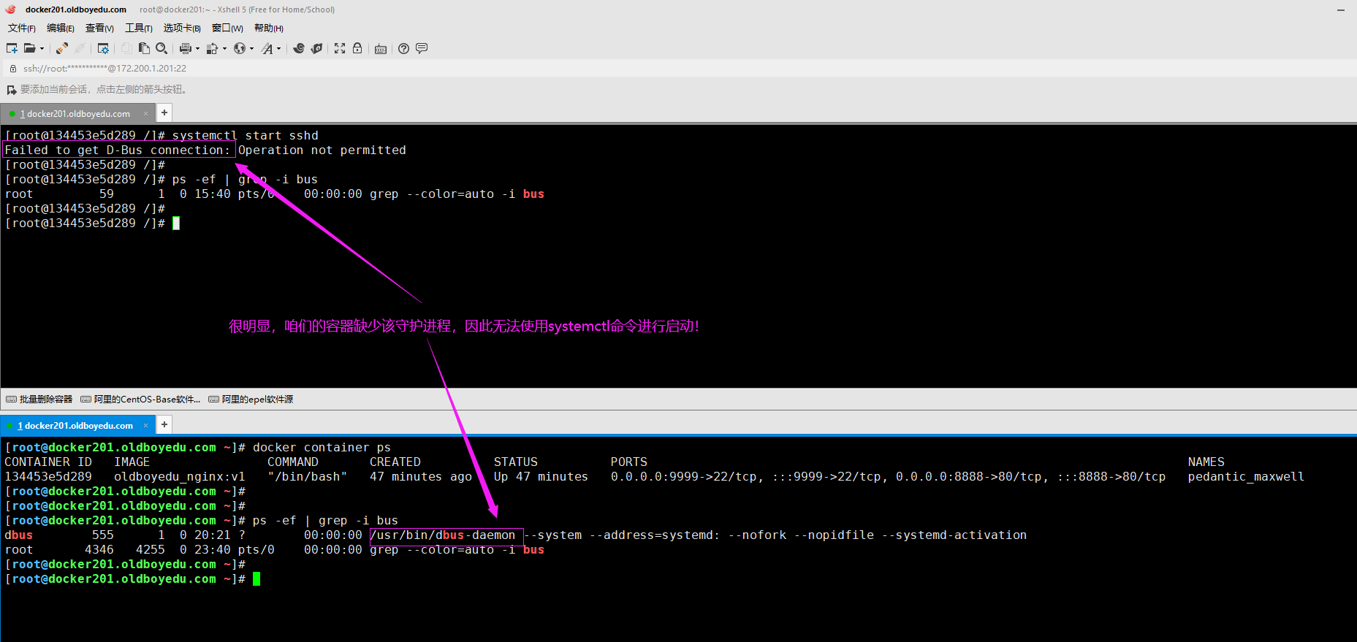The width and height of the screenshot is (1357, 642).
Task: Toggle full screen mode icon
Action: coord(340,48)
